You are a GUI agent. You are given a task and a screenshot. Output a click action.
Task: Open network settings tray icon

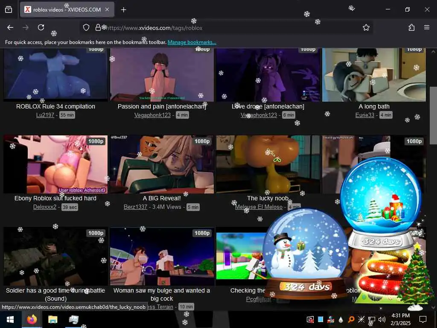tap(372, 319)
